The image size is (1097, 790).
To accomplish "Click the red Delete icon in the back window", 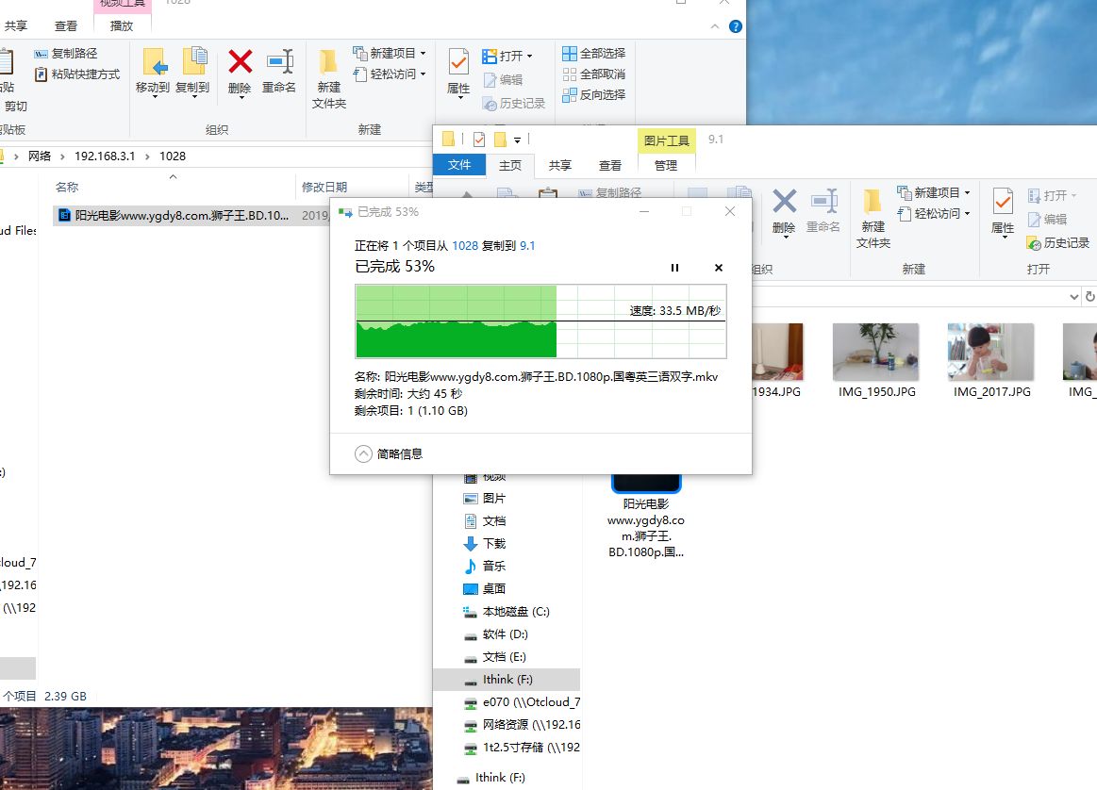I will [x=240, y=61].
